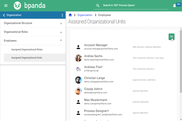Click Christian Lange's profile photo
Image resolution: width=182 pixels, height=121 pixels.
[78, 80]
